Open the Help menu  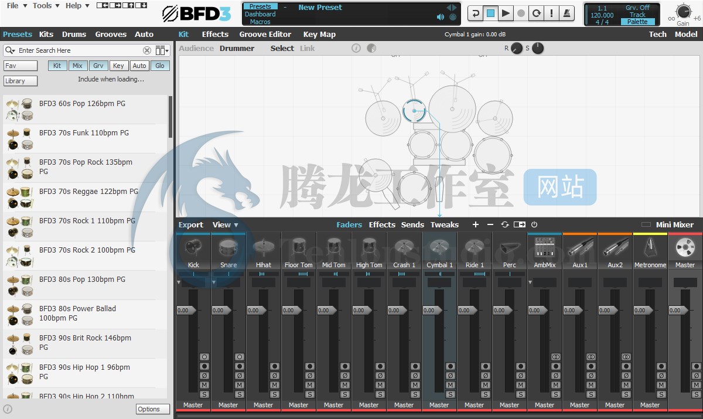pos(77,5)
